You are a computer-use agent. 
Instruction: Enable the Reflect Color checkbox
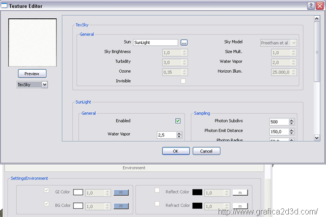click(157, 191)
